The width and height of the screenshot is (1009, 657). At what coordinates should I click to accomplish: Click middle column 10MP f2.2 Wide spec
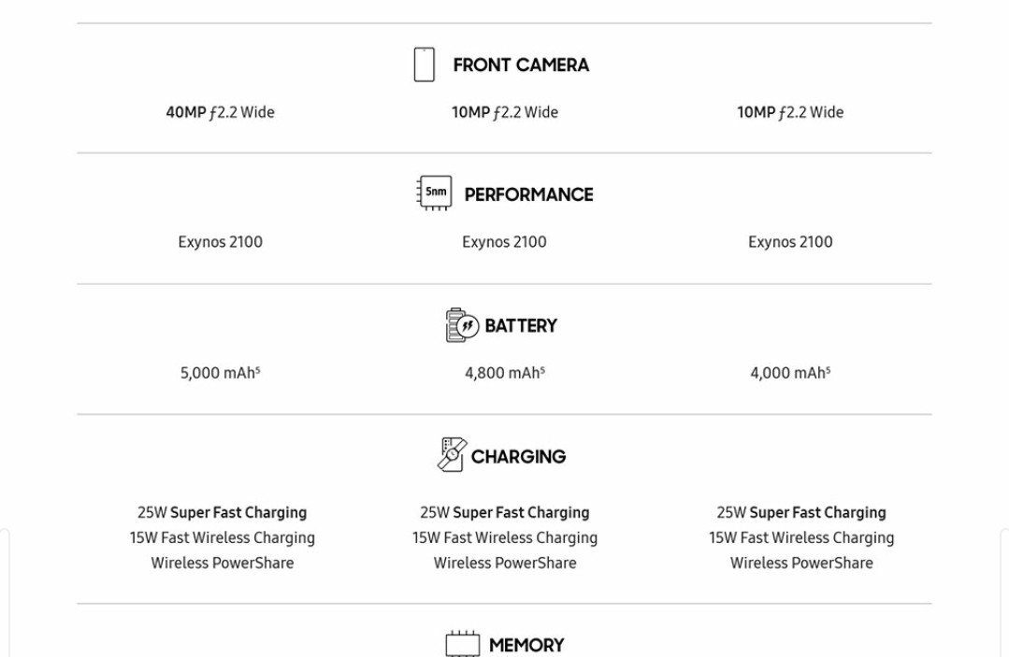(505, 112)
